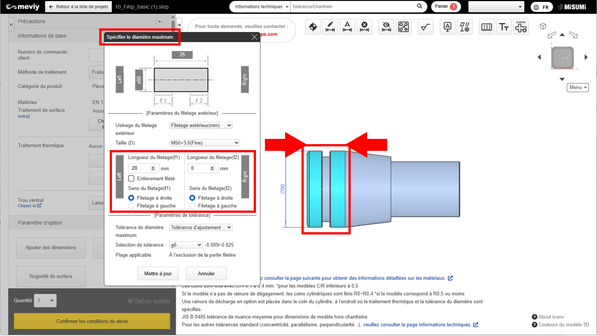Open the view cube Menu
Viewport: 597px width, 336px height.
578,87
